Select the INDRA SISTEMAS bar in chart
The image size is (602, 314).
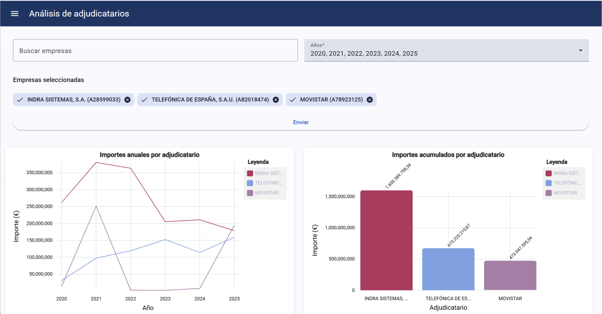click(x=386, y=240)
